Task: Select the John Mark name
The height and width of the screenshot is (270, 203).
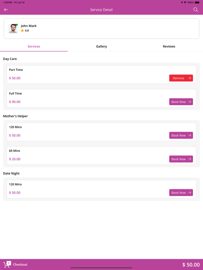Action: point(29,26)
